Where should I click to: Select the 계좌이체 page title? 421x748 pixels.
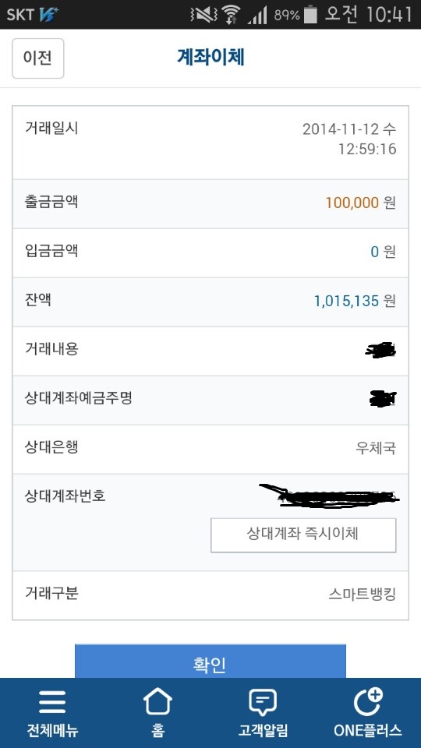click(x=210, y=57)
